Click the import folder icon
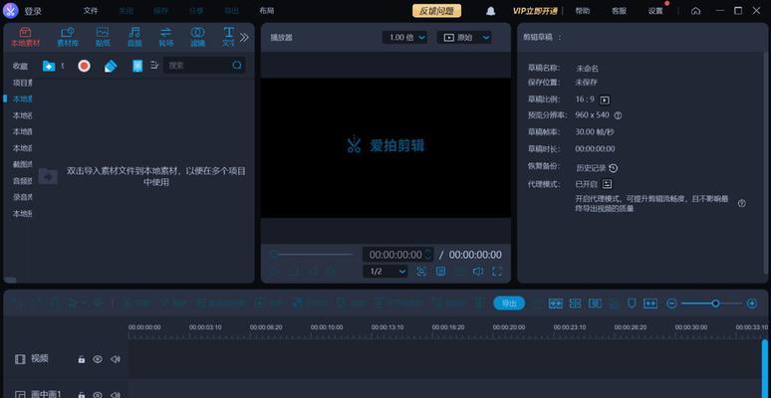Viewport: 771px width, 398px height. pos(49,66)
